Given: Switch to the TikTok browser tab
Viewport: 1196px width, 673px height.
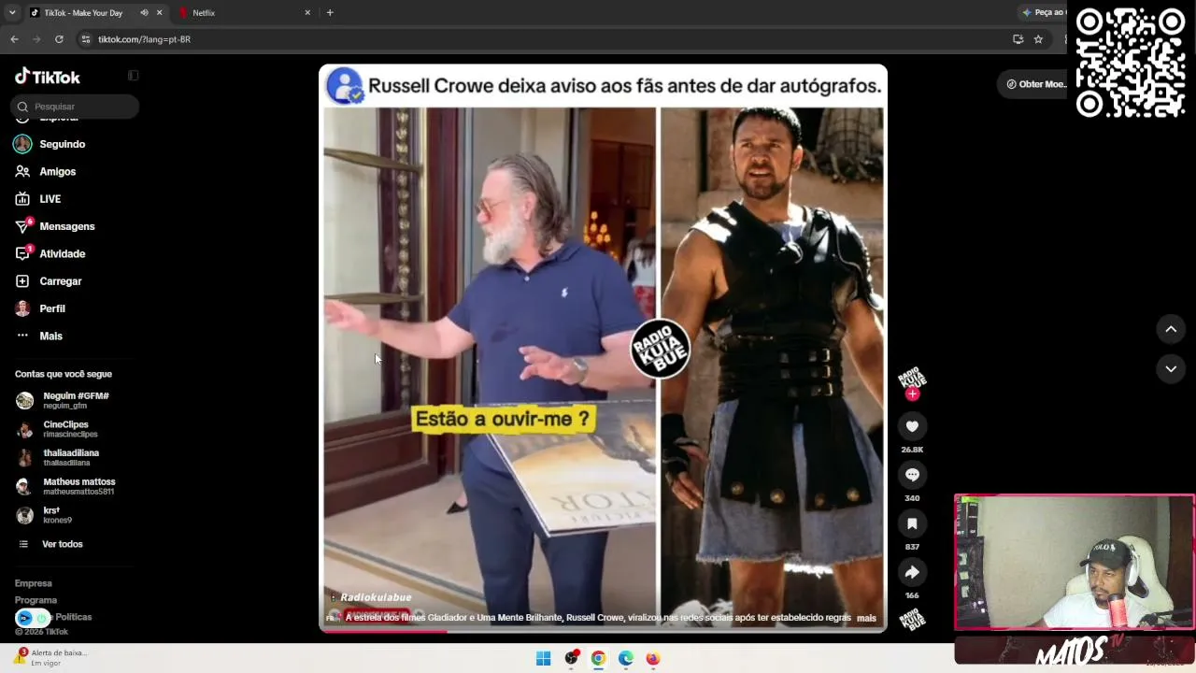Looking at the screenshot, I should pos(84,13).
